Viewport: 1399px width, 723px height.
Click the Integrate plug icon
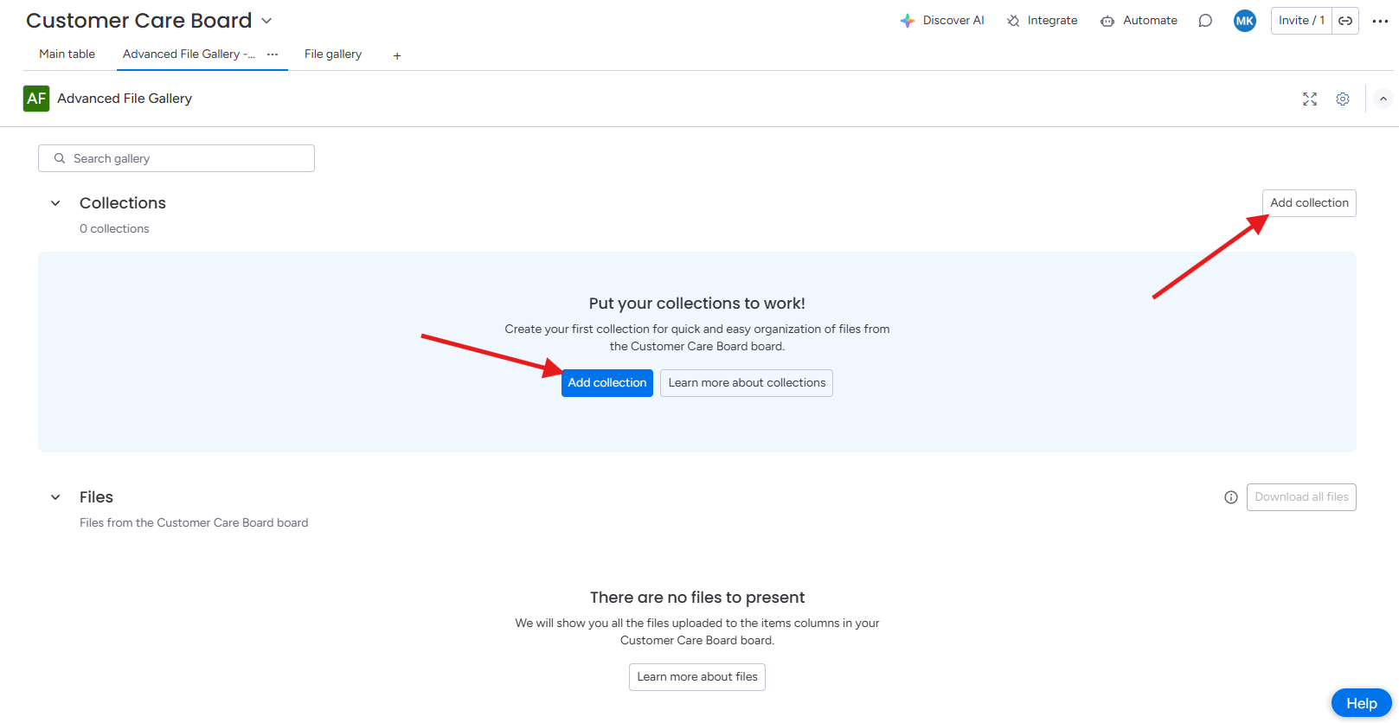pyautogui.click(x=1013, y=21)
